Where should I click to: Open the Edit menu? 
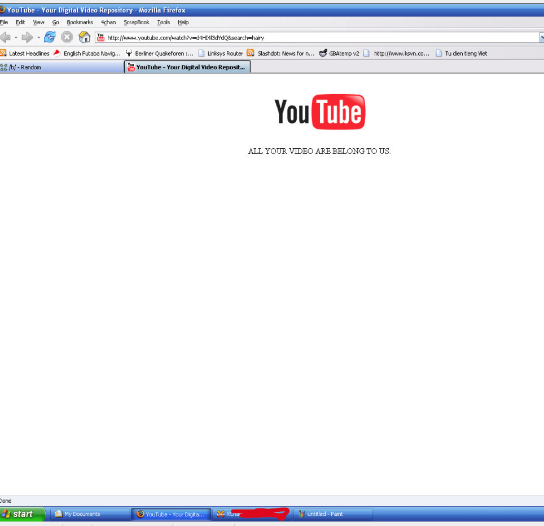(20, 22)
